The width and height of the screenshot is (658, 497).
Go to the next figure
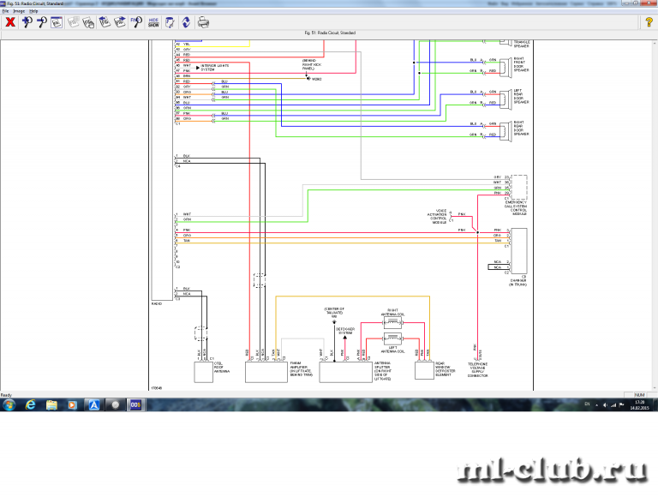coord(119,22)
